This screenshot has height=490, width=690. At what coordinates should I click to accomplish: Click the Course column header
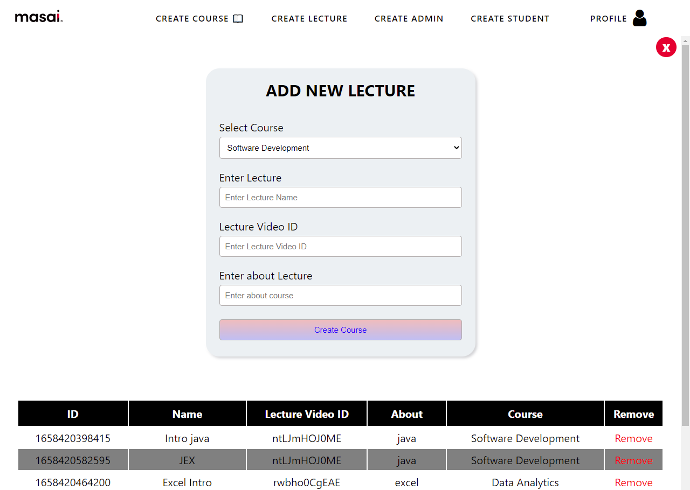(x=525, y=414)
